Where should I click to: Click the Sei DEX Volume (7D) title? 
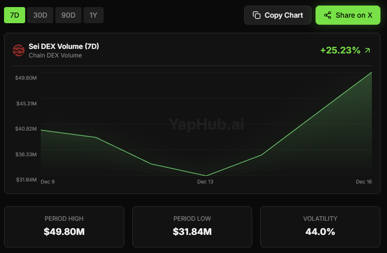pyautogui.click(x=64, y=46)
